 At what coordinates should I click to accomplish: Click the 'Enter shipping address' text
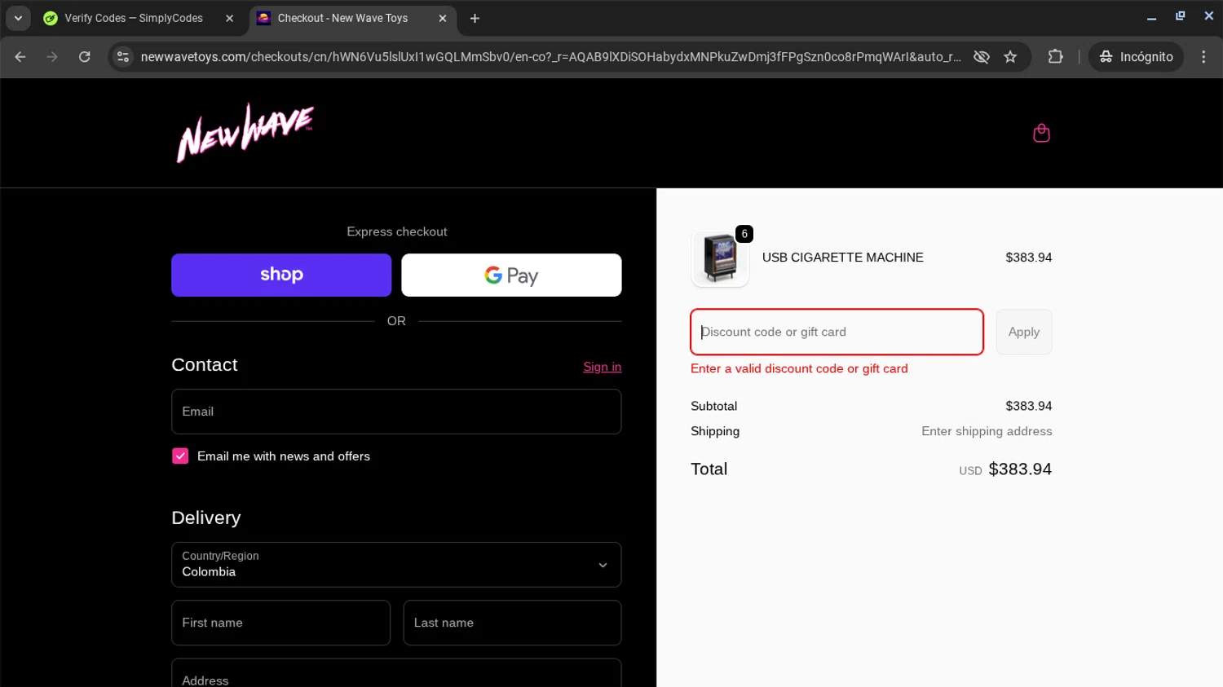pos(987,431)
